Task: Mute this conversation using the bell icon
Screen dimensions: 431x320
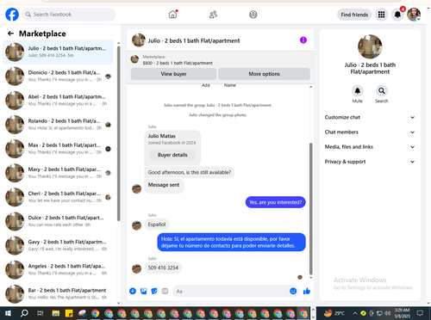Action: (357, 91)
